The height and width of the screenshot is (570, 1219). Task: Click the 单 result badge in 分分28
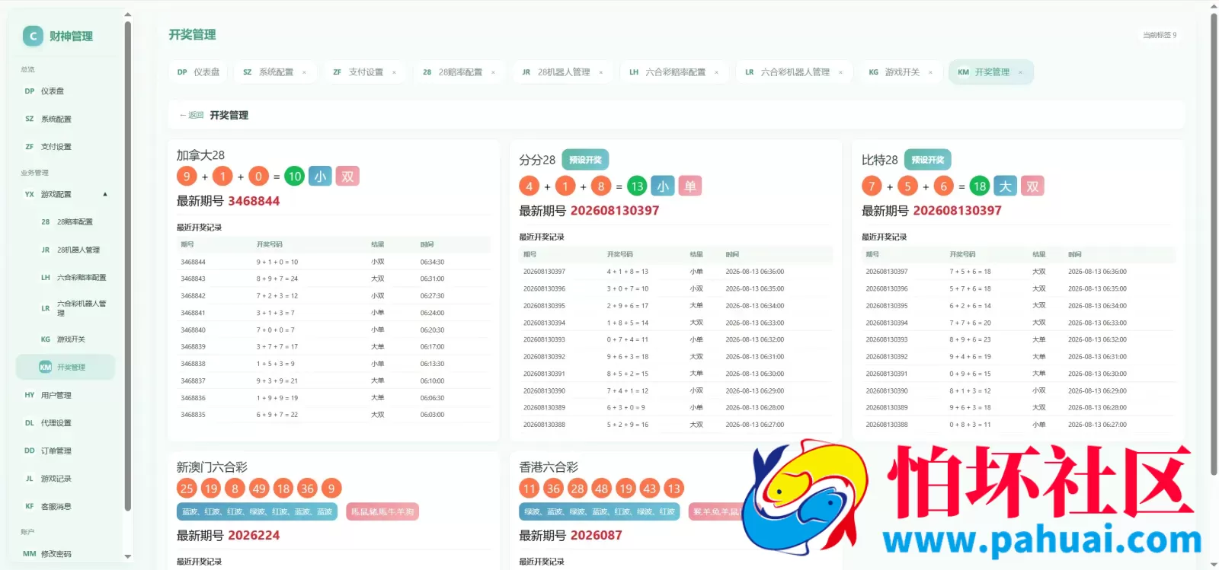(x=690, y=186)
